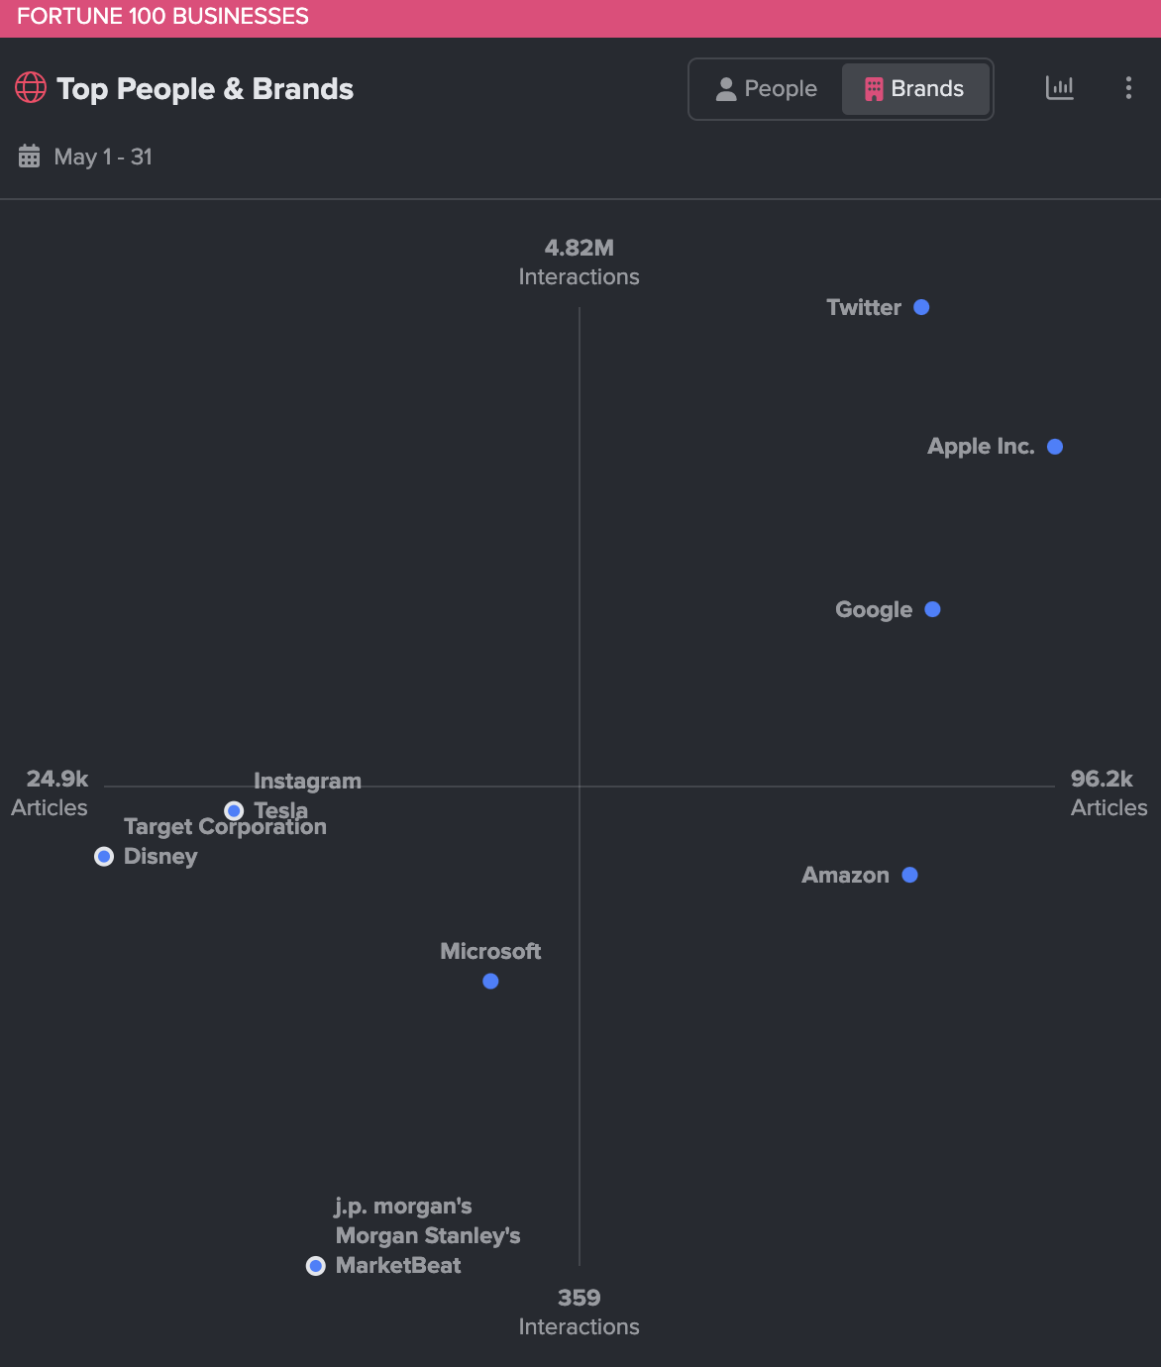Select Apple Inc.'s blue data point
The image size is (1161, 1367).
click(1054, 446)
